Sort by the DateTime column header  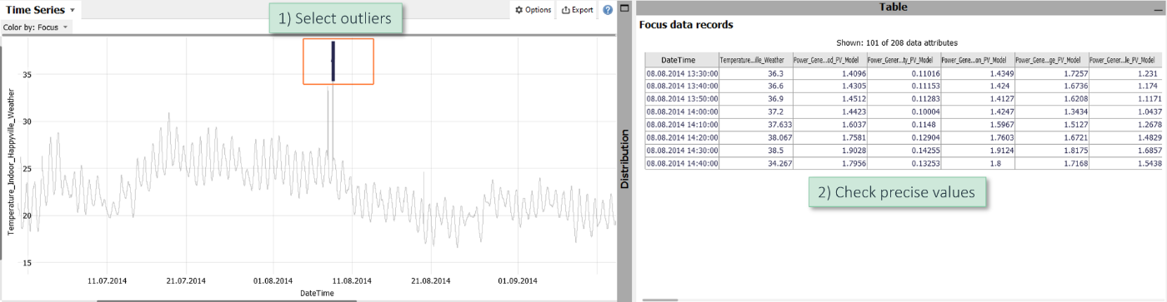[x=681, y=60]
